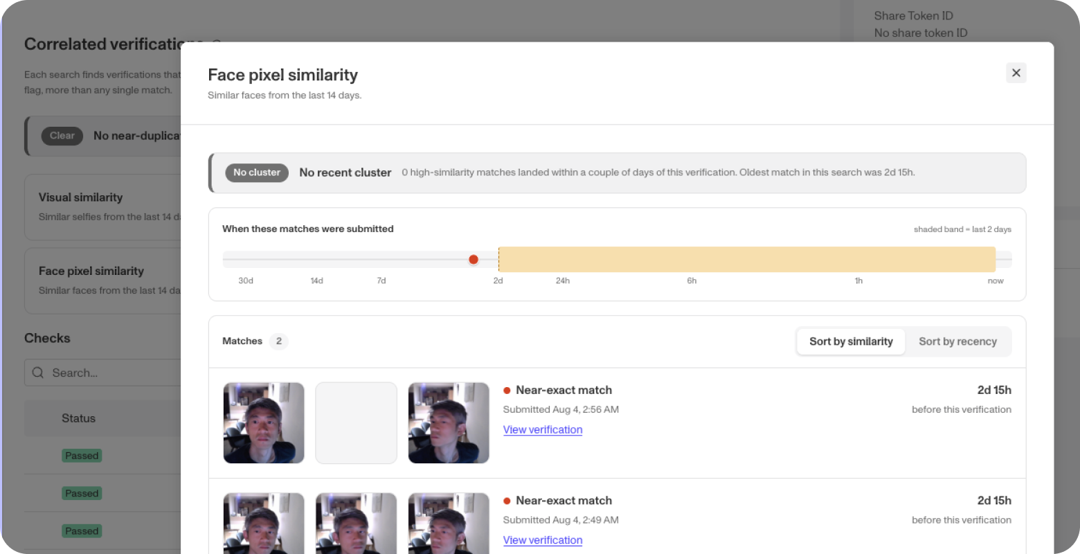
Task: Open third face thumbnail of 2:49 AM match
Action: pyautogui.click(x=449, y=523)
